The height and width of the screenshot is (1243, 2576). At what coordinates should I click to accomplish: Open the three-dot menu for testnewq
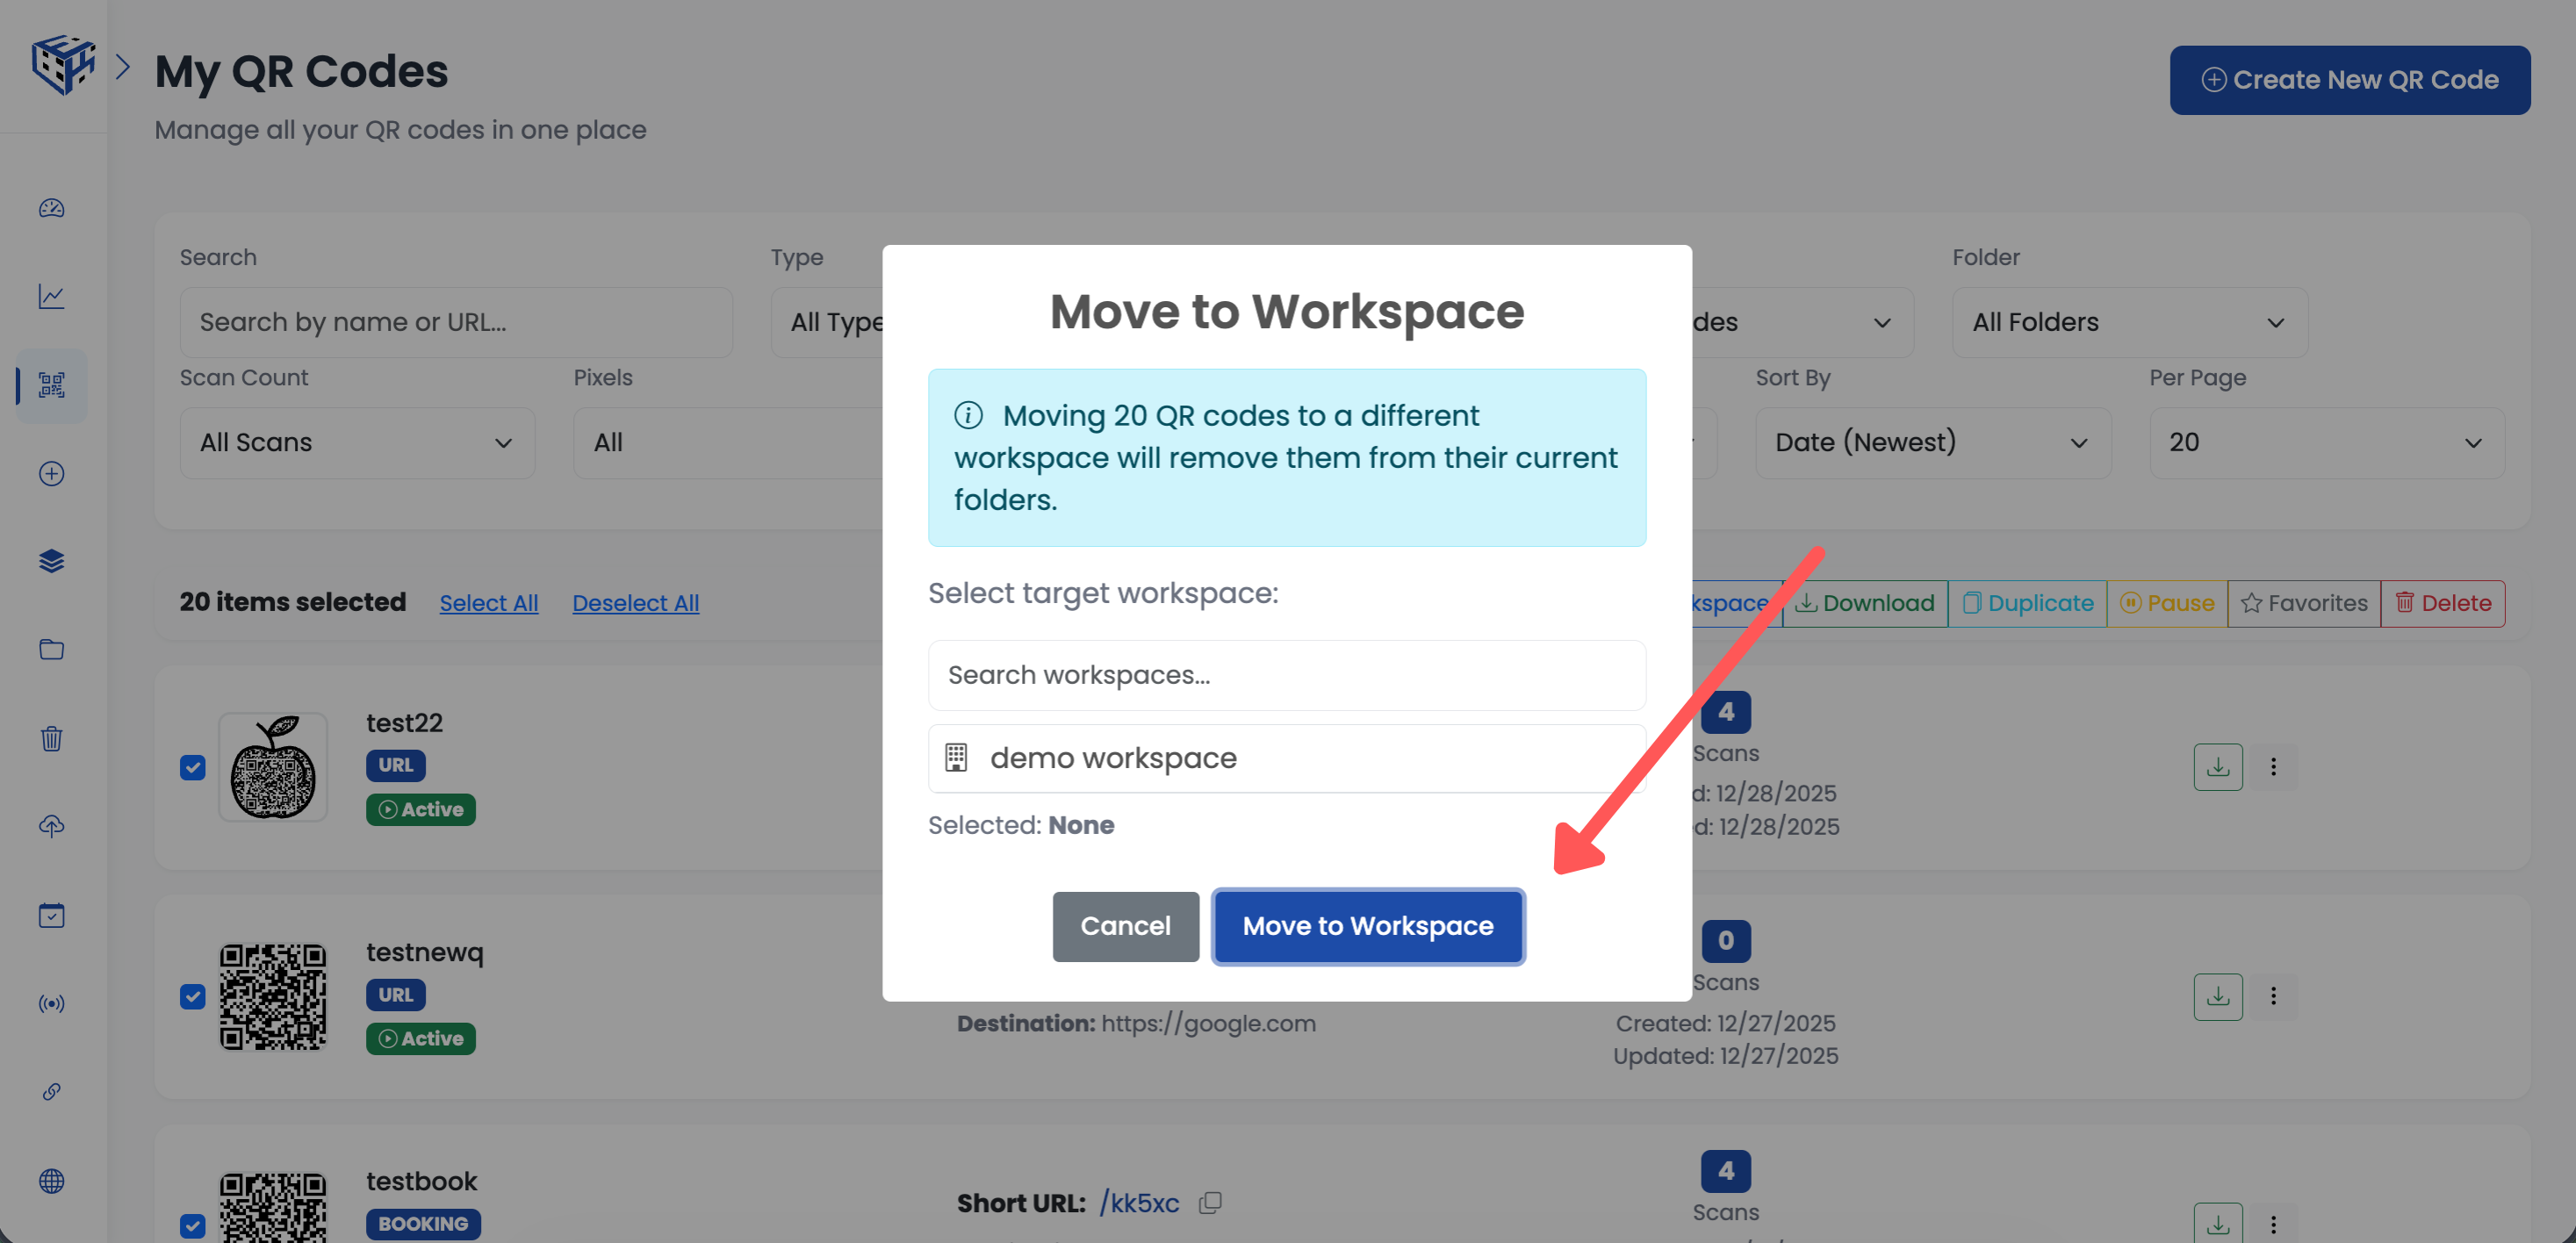[2273, 996]
